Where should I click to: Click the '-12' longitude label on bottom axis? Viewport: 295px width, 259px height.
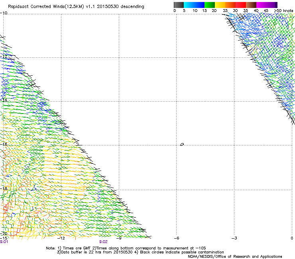61,238
